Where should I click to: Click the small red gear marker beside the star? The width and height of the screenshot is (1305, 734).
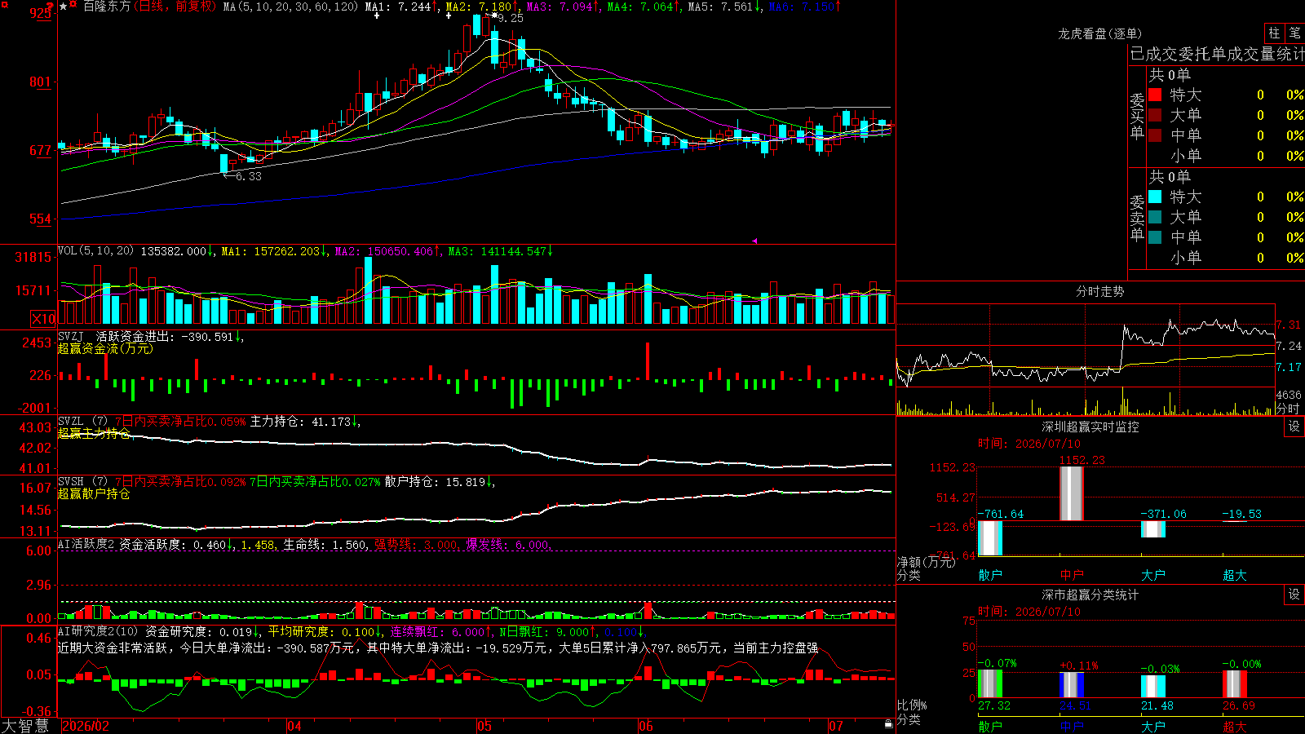click(75, 6)
